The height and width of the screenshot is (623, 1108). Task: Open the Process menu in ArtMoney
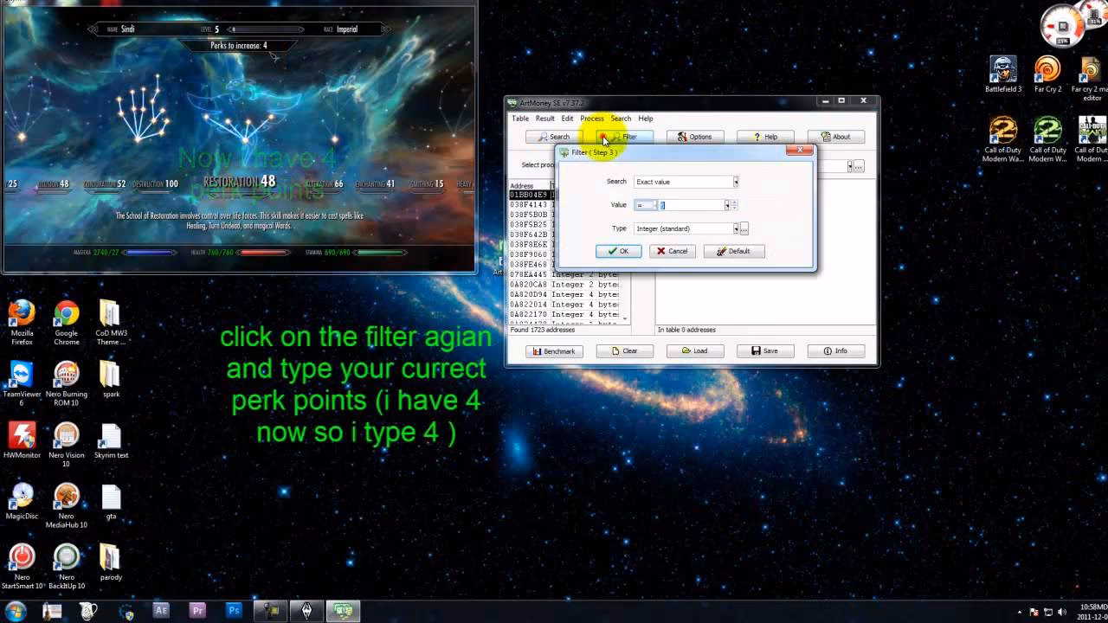click(592, 119)
